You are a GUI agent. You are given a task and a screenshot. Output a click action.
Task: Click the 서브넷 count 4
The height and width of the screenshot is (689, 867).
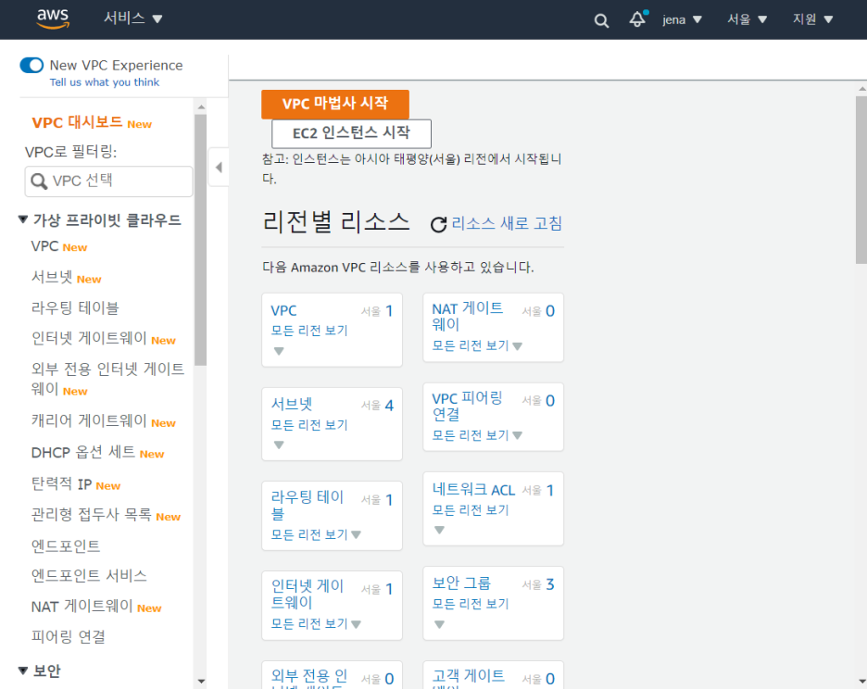coord(389,406)
